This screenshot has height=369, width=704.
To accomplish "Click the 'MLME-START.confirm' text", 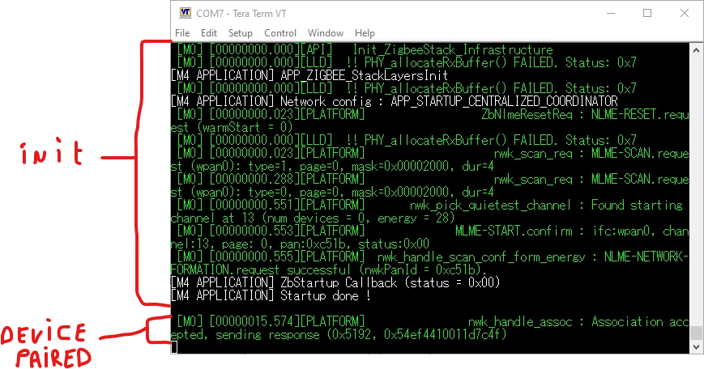I will click(514, 231).
